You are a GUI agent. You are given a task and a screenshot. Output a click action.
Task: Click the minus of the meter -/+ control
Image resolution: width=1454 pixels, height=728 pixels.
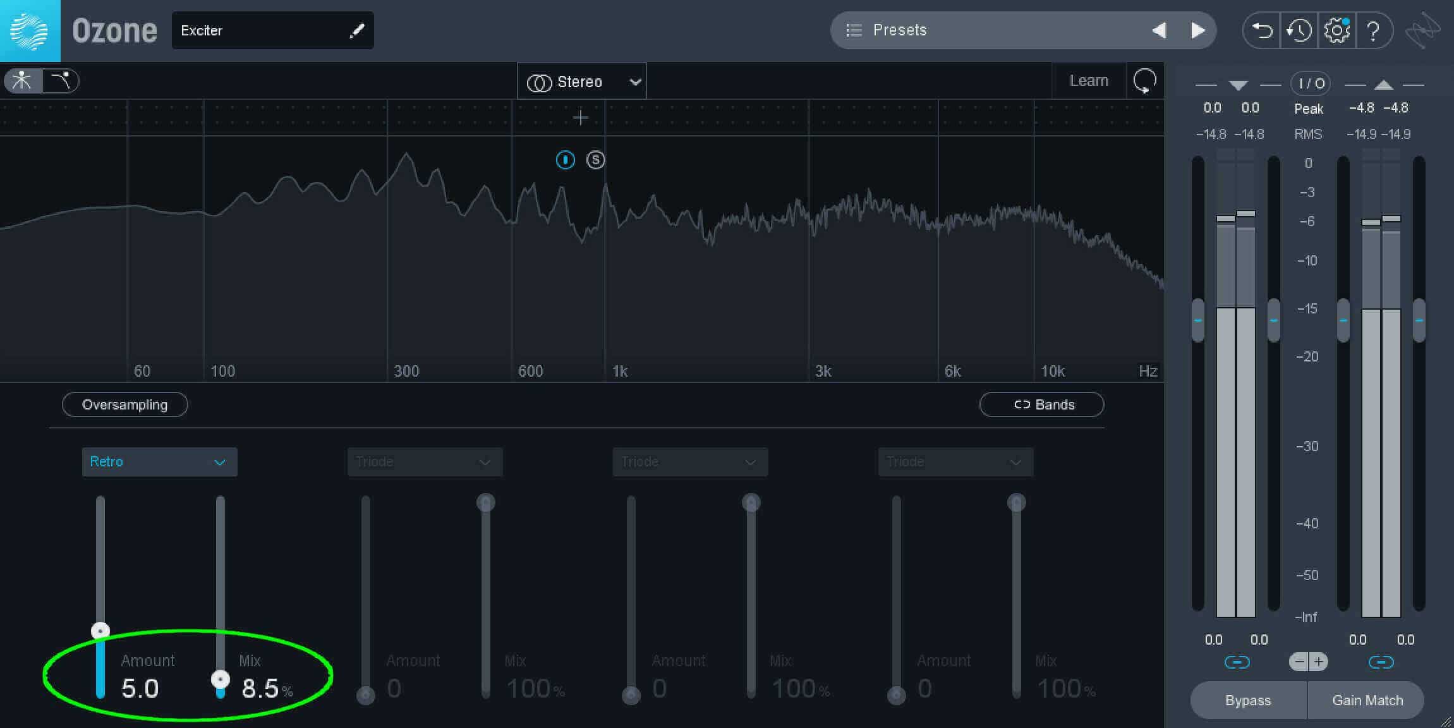coord(1299,662)
